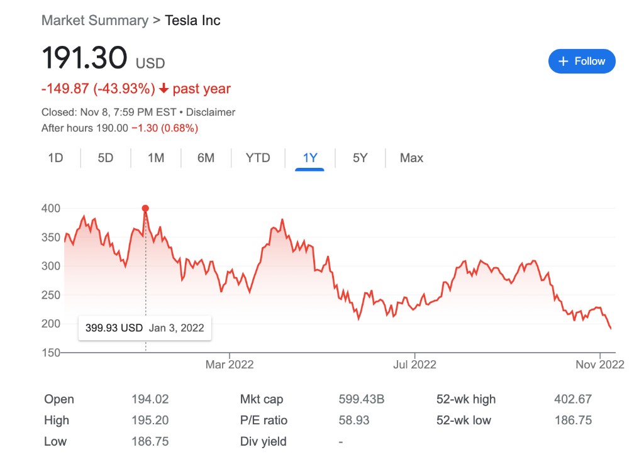Switch chart to 6M range
This screenshot has width=644, height=457.
pos(206,158)
